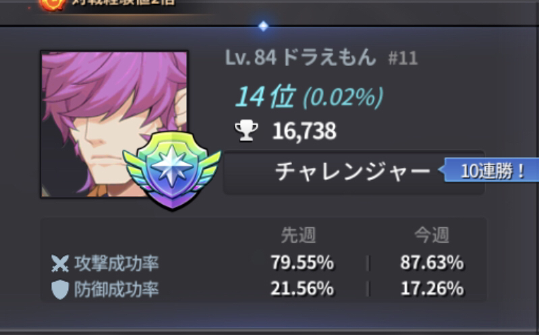Select the 10連勝！ win streak tag

491,171
